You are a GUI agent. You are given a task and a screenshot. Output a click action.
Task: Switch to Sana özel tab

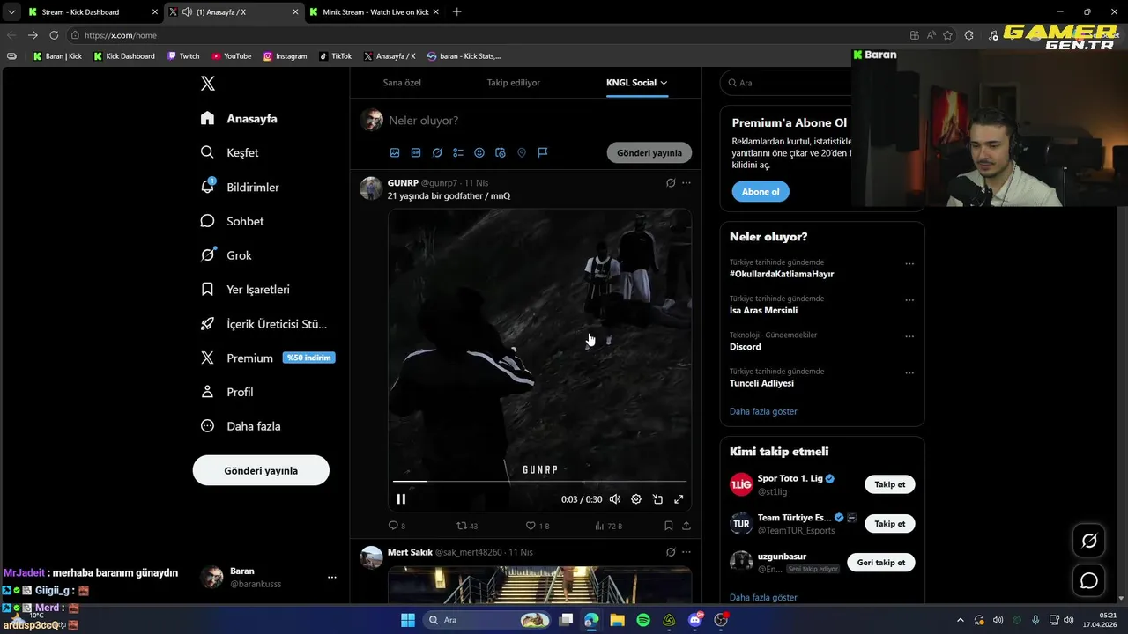point(402,83)
